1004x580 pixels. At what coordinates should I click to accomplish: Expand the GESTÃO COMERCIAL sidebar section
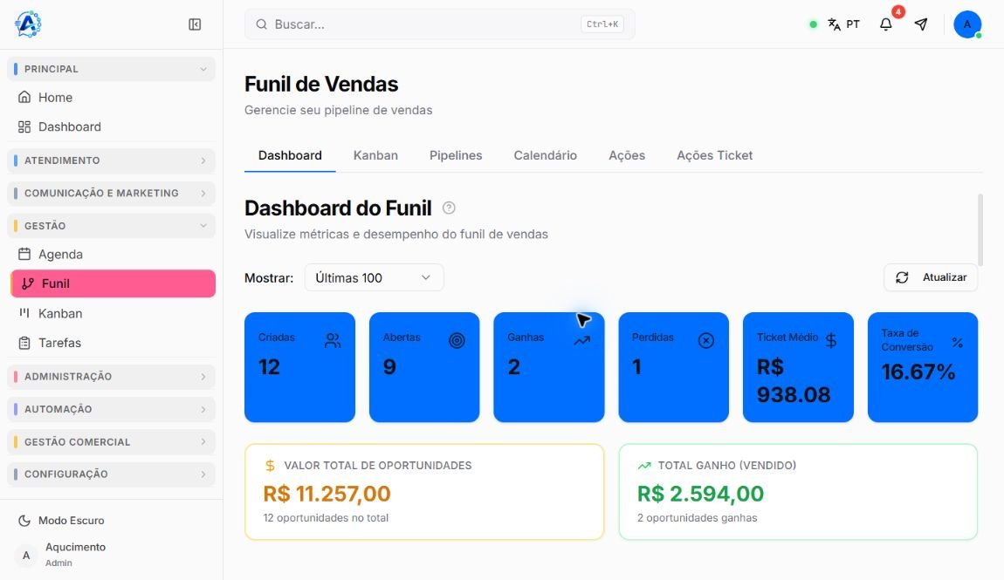[112, 442]
